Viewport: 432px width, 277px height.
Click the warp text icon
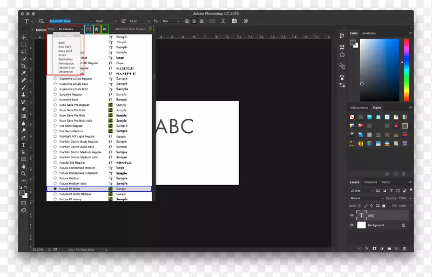click(223, 21)
